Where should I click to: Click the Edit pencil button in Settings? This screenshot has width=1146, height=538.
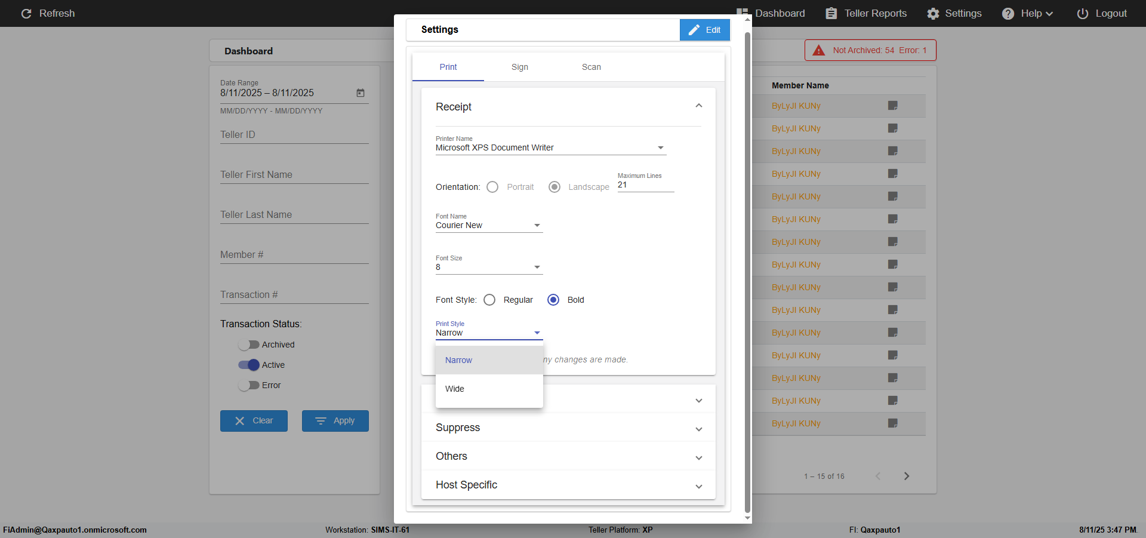[x=704, y=30]
